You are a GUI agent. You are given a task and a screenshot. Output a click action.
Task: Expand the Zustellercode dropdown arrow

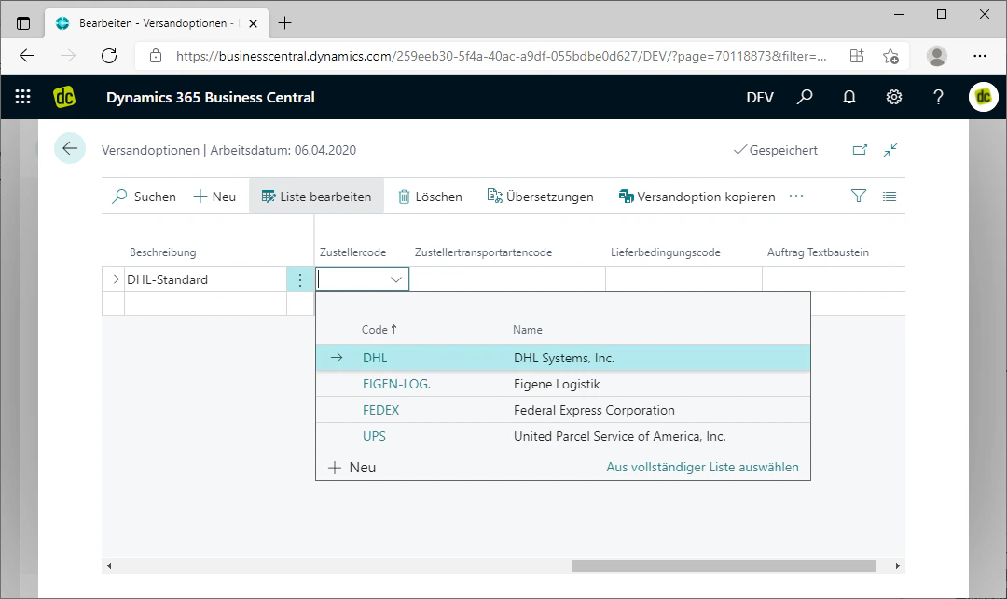point(396,279)
